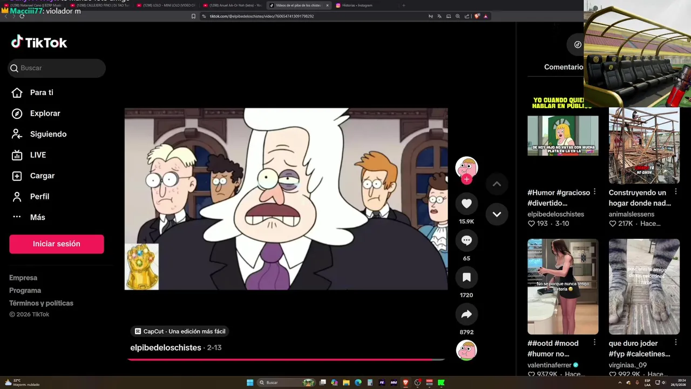This screenshot has width=691, height=389.
Task: Open the sound avatar below the share button
Action: click(x=466, y=350)
